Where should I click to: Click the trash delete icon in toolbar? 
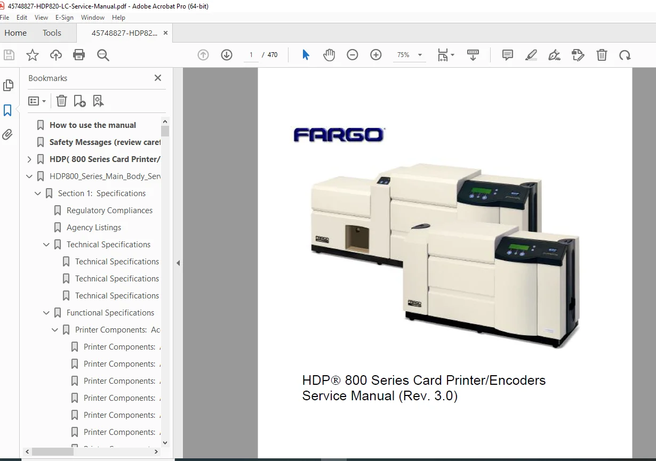coord(602,55)
